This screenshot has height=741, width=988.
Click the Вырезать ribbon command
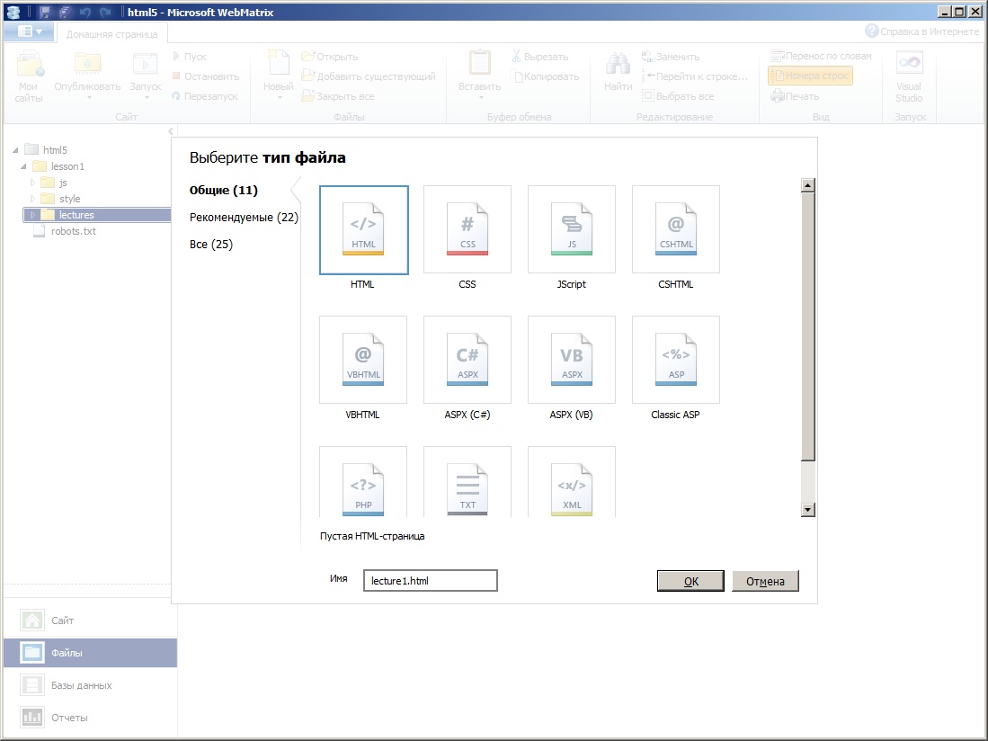(x=540, y=57)
